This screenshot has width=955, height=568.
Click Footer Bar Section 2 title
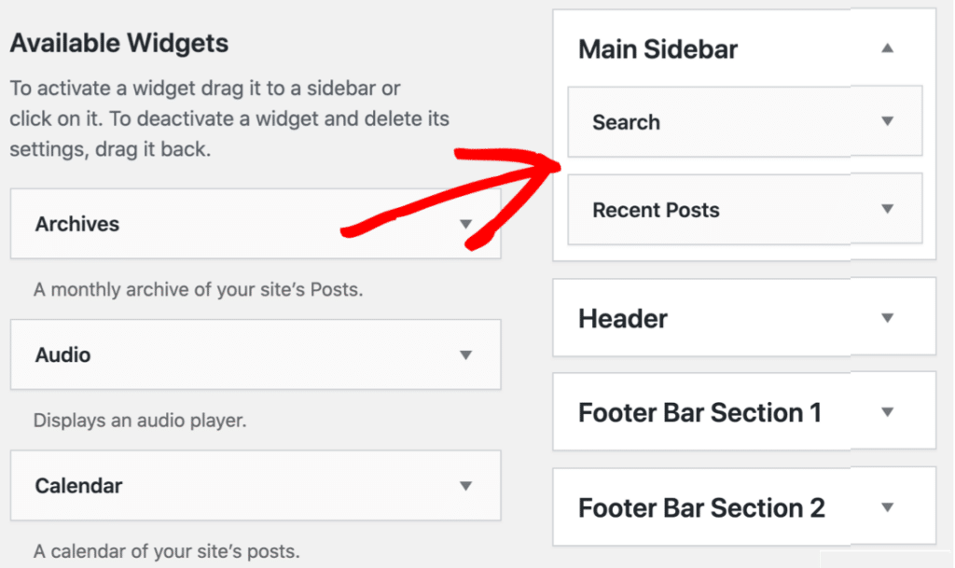pyautogui.click(x=701, y=506)
